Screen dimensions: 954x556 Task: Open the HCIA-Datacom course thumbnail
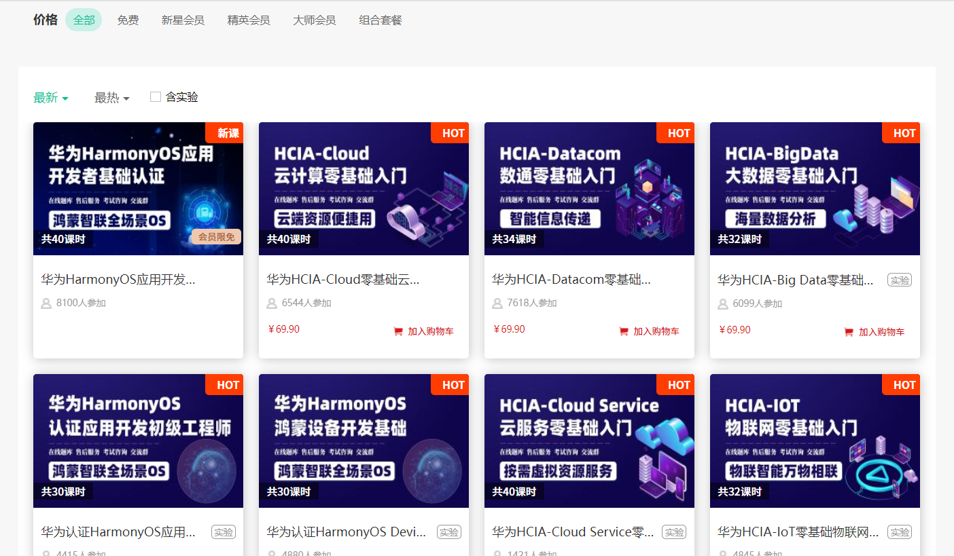click(588, 189)
